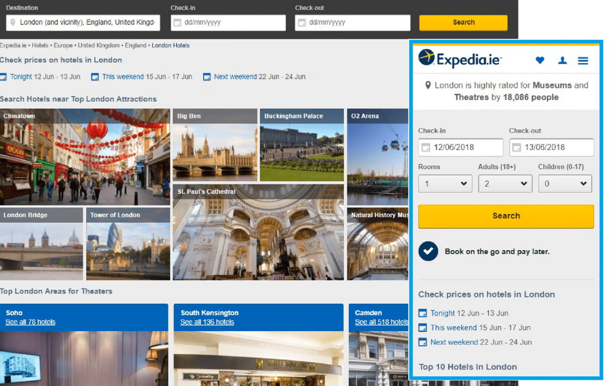
Task: Click calendar icon in mobile Check-out field
Action: 516,147
